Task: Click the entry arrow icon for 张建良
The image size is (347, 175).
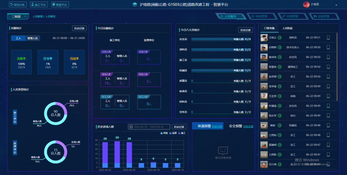Action: pyautogui.click(x=280, y=67)
